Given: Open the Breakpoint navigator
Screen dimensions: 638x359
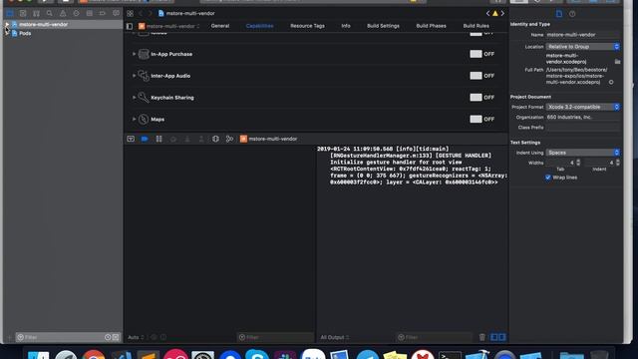Looking at the screenshot, I should pos(103,13).
